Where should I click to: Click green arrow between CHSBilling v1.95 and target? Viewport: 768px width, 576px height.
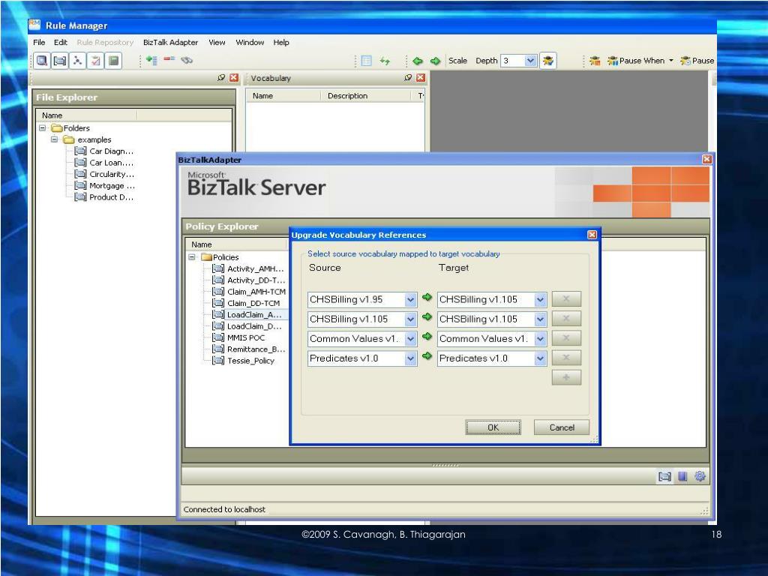[x=427, y=297]
